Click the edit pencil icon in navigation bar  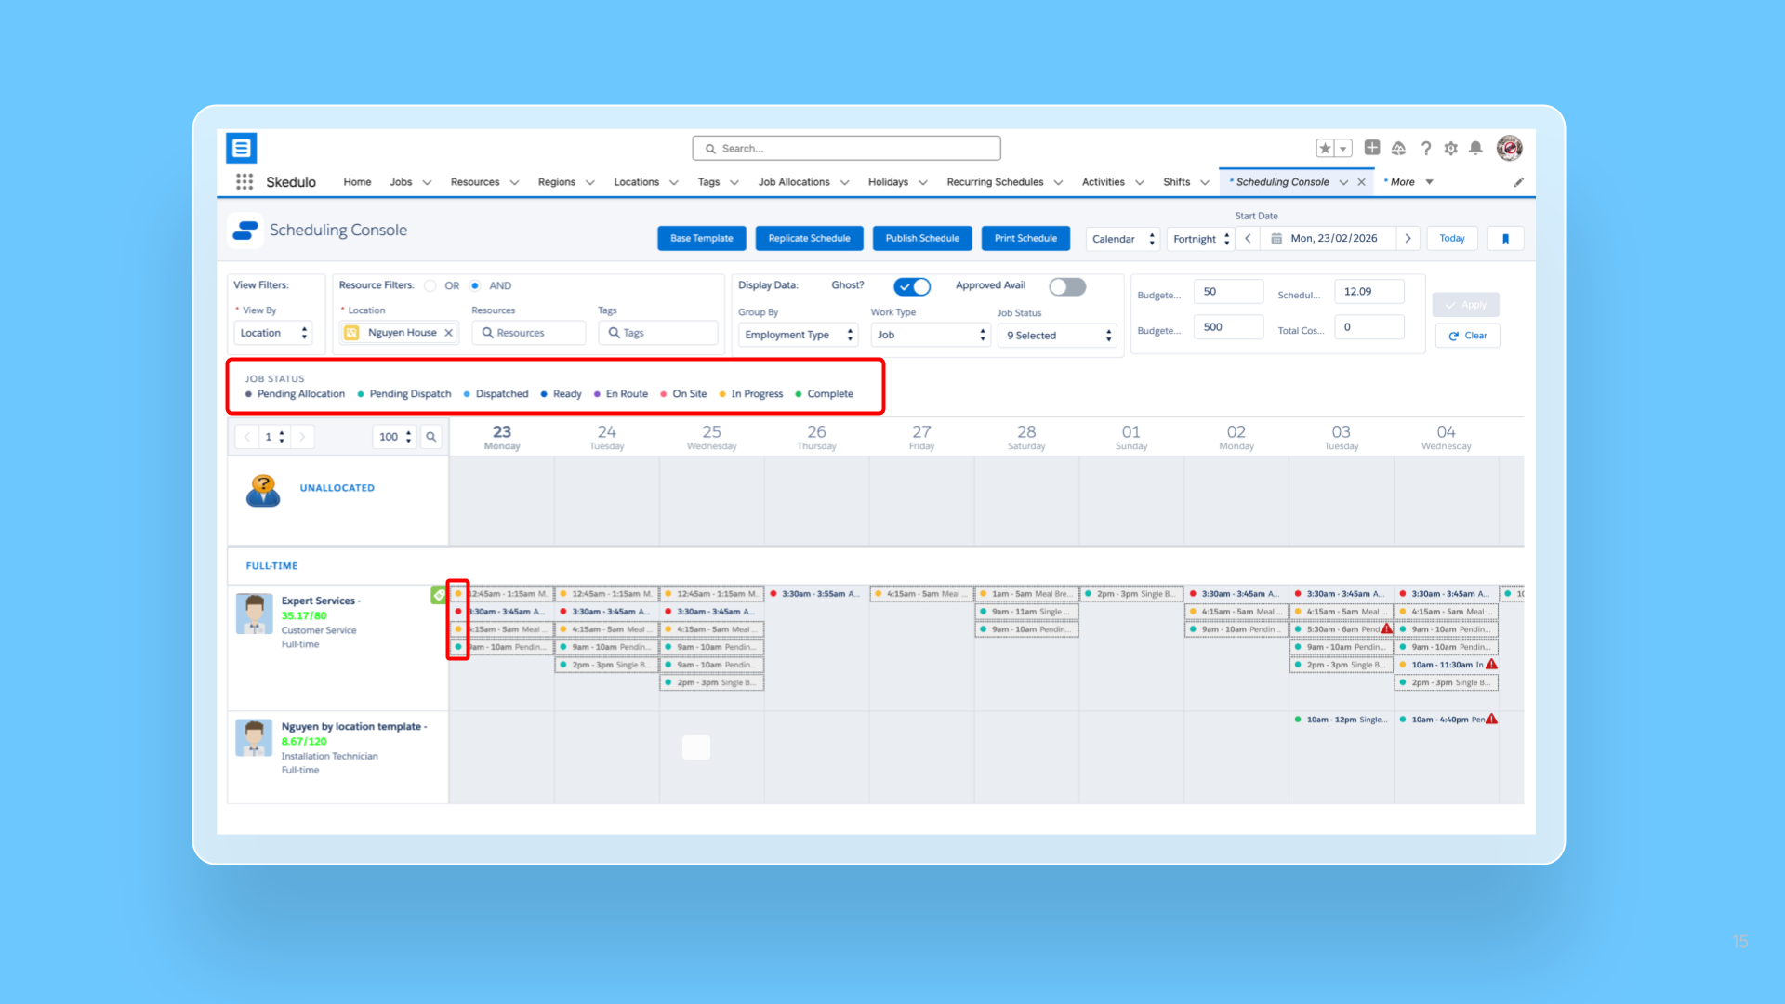(1518, 182)
